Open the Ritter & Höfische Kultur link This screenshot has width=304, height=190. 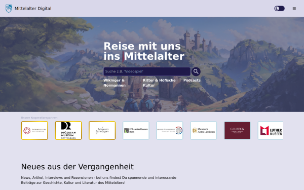coord(159,83)
